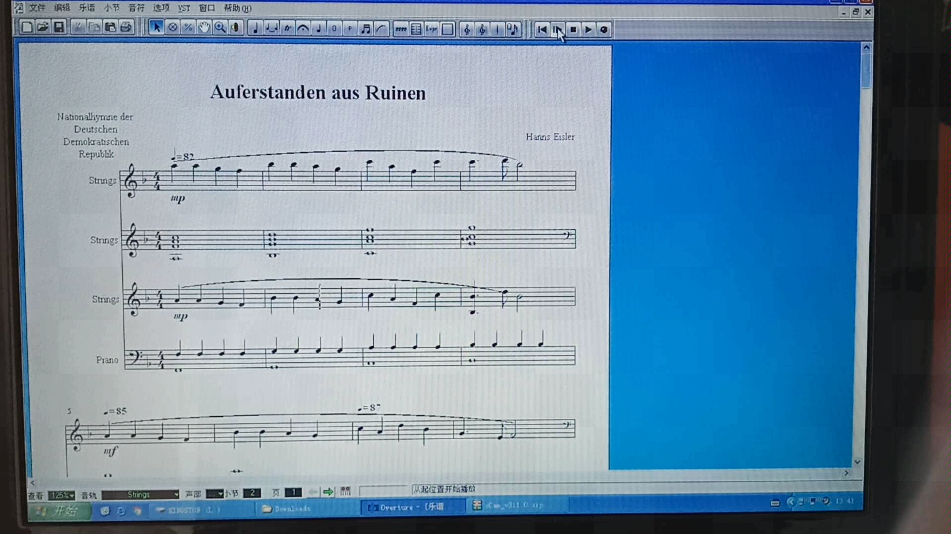Click the record button in the transport
The height and width of the screenshot is (534, 951).
click(x=604, y=30)
